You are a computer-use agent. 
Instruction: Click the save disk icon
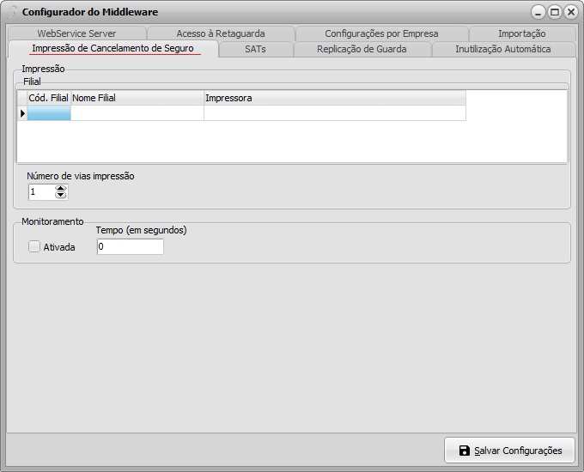pyautogui.click(x=464, y=451)
